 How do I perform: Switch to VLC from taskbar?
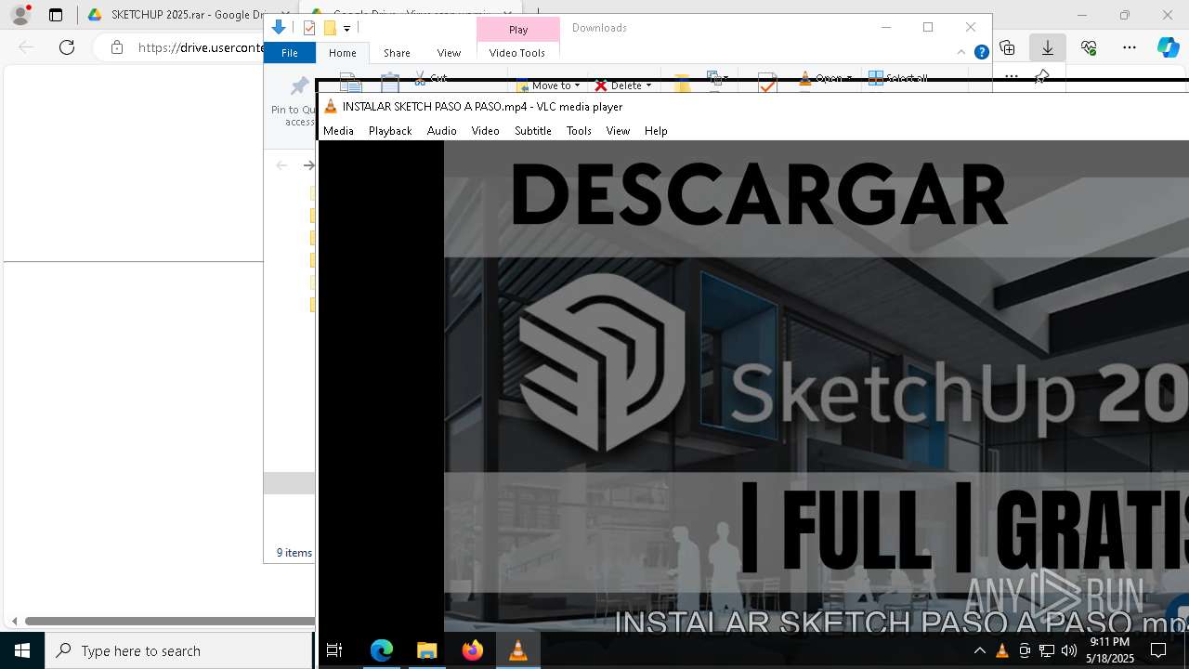coord(518,650)
